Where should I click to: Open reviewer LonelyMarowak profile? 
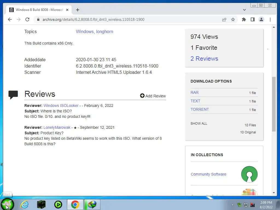57,127
